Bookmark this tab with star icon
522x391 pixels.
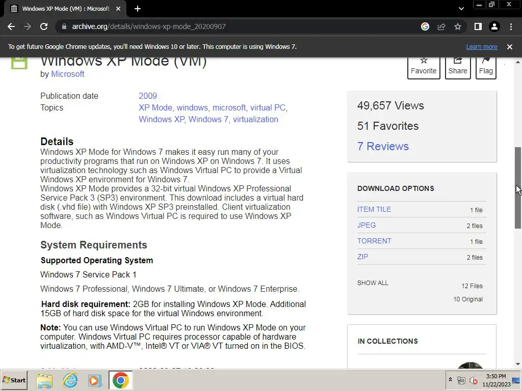point(458,26)
